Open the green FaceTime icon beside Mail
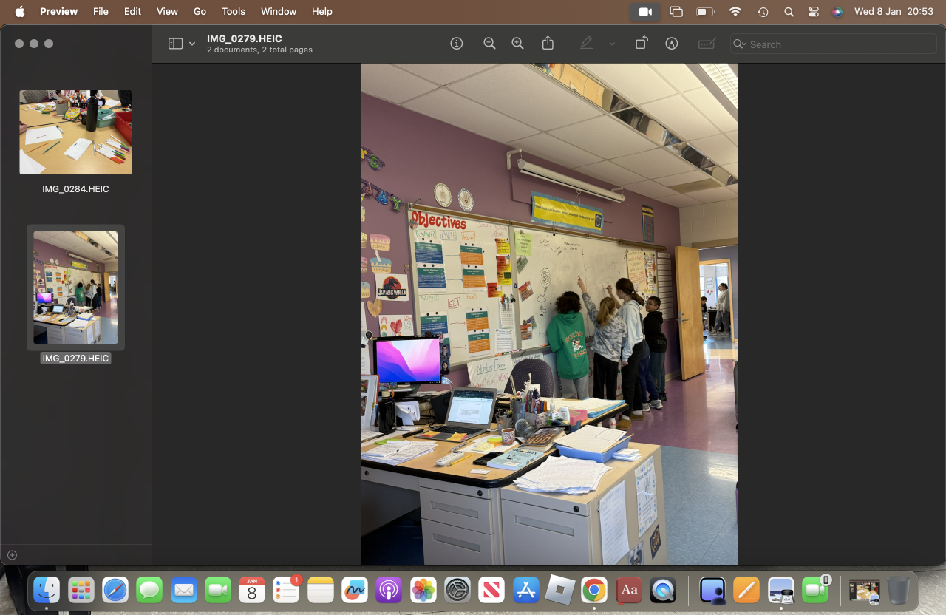 pyautogui.click(x=218, y=590)
